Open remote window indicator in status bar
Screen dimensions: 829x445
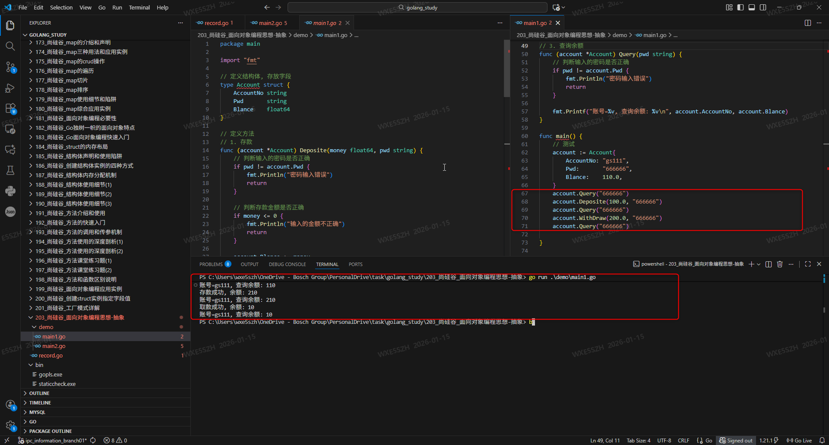pyautogui.click(x=7, y=441)
